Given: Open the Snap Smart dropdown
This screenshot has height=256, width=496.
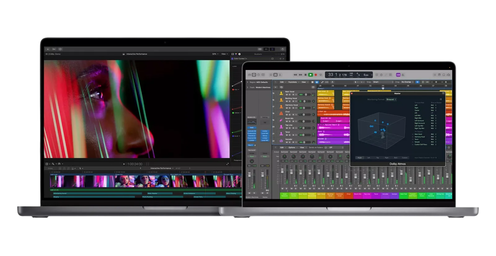Looking at the screenshot, I should coord(383,82).
